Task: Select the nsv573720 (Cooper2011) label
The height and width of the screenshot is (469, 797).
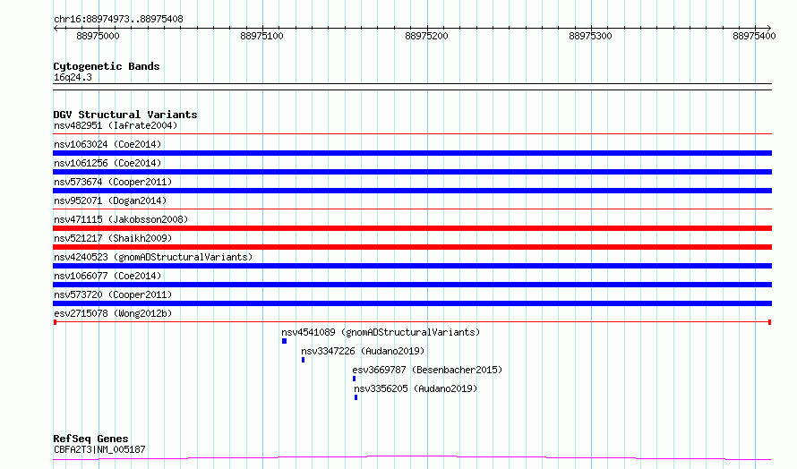Action: (113, 294)
